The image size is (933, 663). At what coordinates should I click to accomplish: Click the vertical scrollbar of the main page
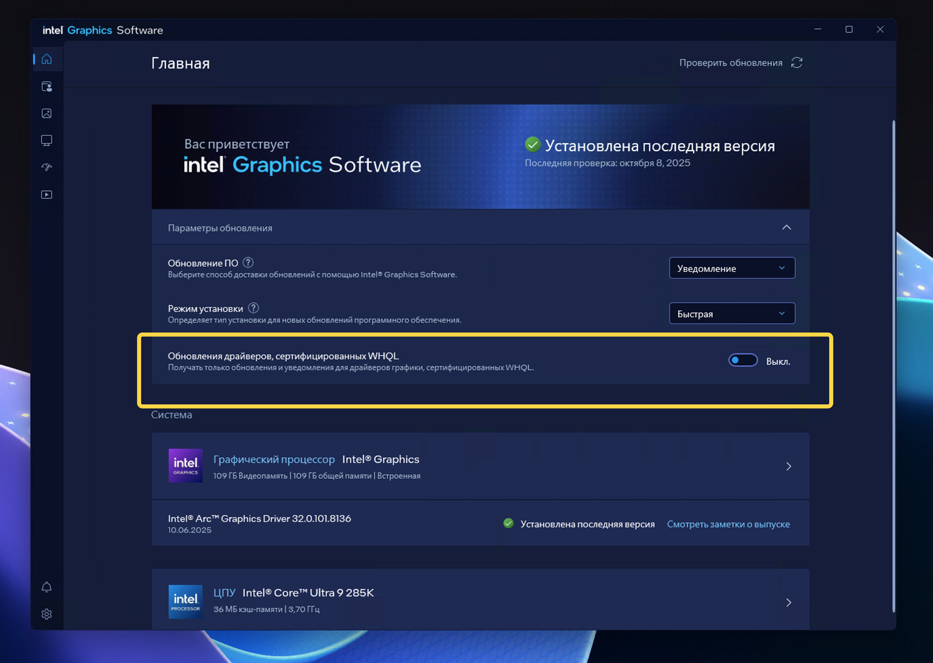click(x=894, y=367)
